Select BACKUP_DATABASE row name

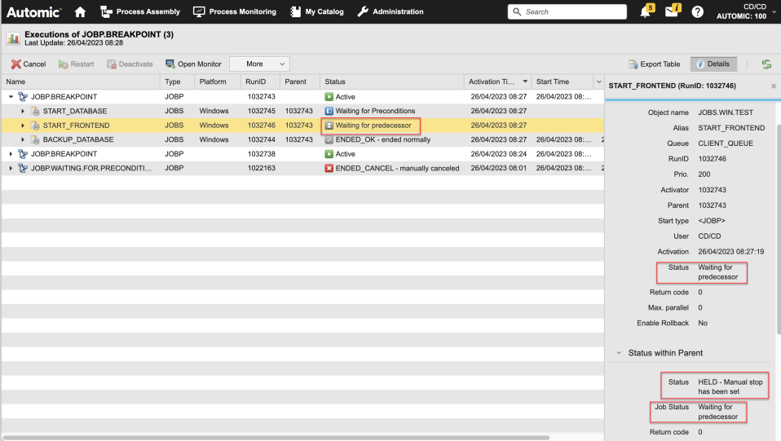point(78,139)
